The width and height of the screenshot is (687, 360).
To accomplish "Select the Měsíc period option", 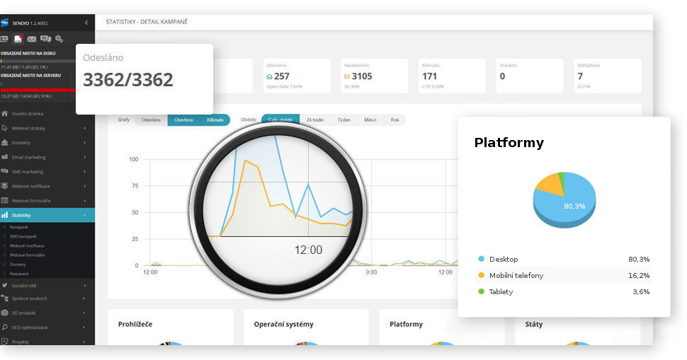I will tap(370, 120).
